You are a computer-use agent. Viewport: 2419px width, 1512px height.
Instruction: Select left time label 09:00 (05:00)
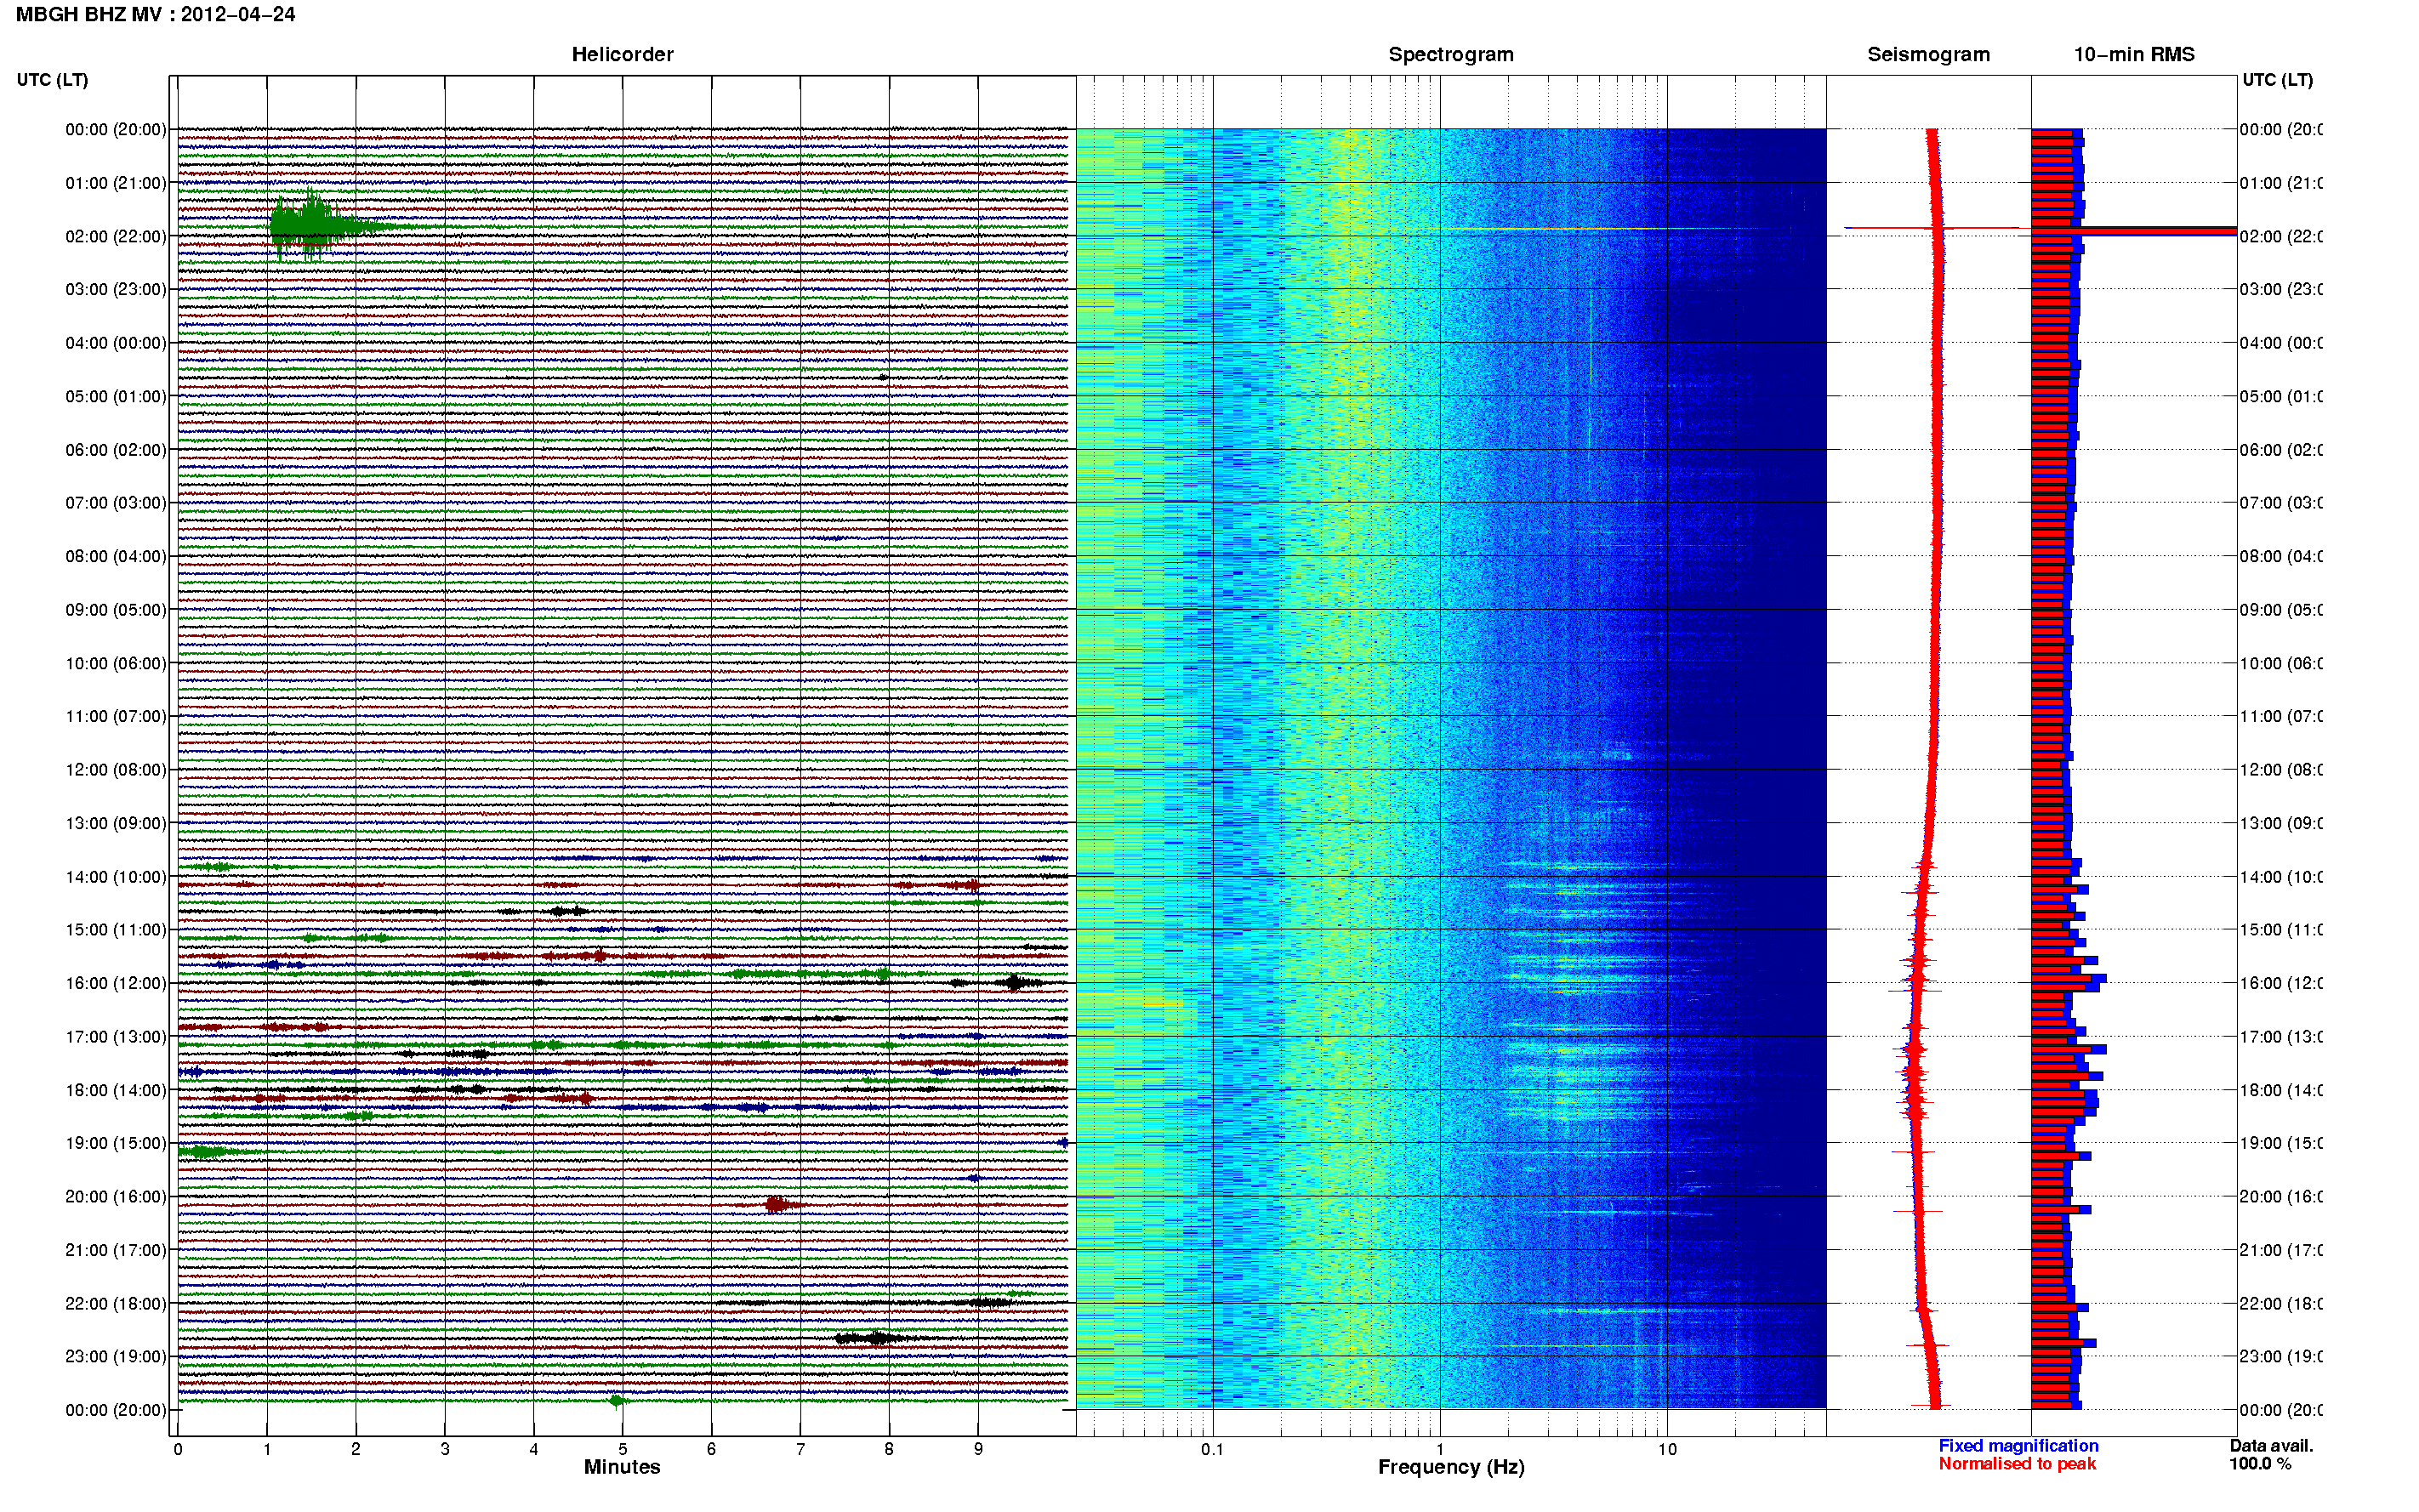(x=116, y=609)
